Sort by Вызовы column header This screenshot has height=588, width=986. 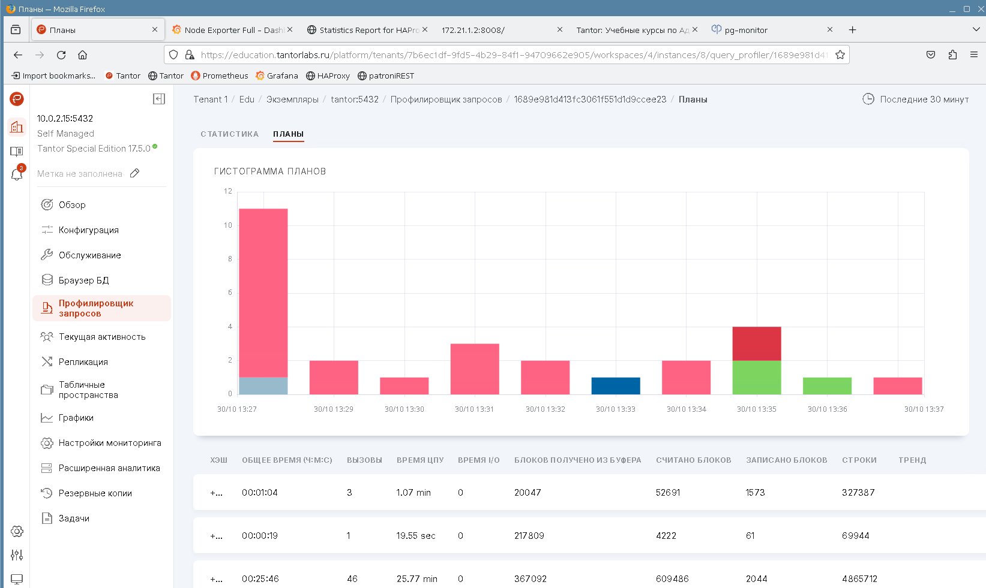(364, 460)
